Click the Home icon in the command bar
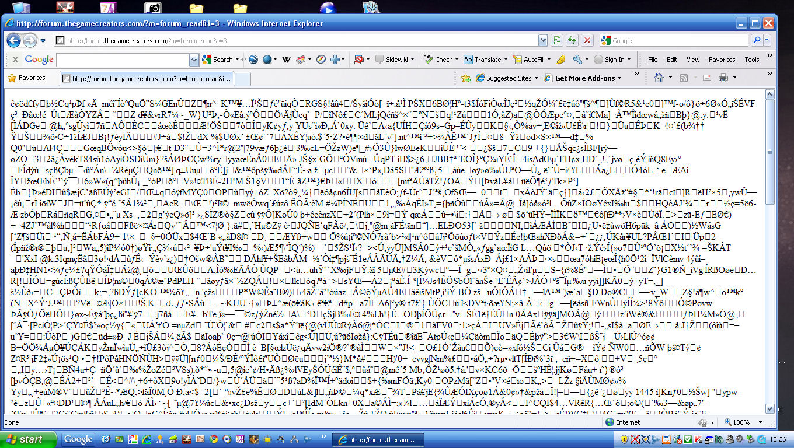The height and width of the screenshot is (448, 794). (x=659, y=78)
